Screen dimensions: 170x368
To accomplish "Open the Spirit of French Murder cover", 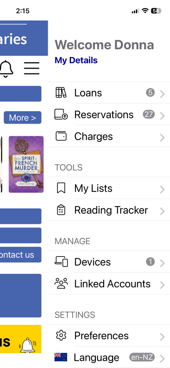I will point(26,164).
